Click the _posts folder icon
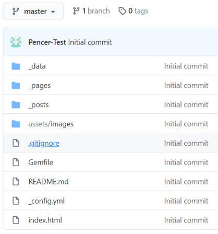Viewport: 218px width, 234px height. pos(16,105)
